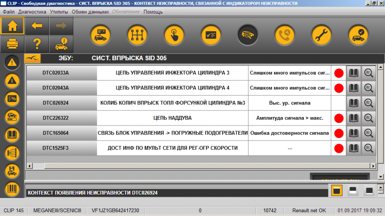Click the magnifier icon for the DTC226322 row
385x216 pixels.
(368, 118)
